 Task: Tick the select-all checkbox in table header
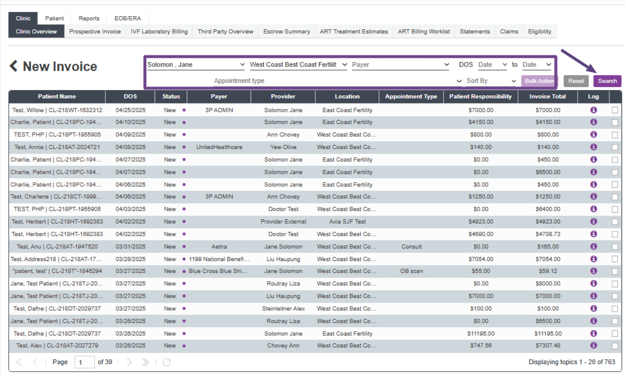point(615,97)
